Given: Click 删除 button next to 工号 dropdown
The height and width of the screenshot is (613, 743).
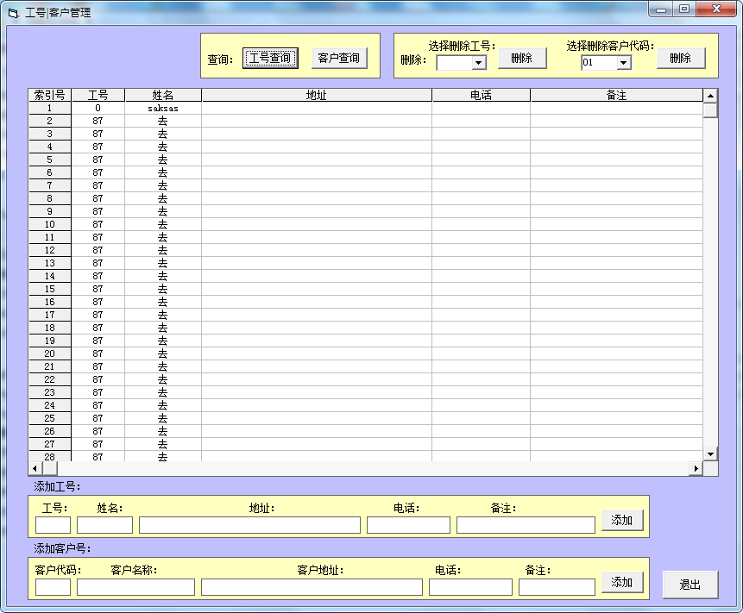Looking at the screenshot, I should pyautogui.click(x=522, y=59).
